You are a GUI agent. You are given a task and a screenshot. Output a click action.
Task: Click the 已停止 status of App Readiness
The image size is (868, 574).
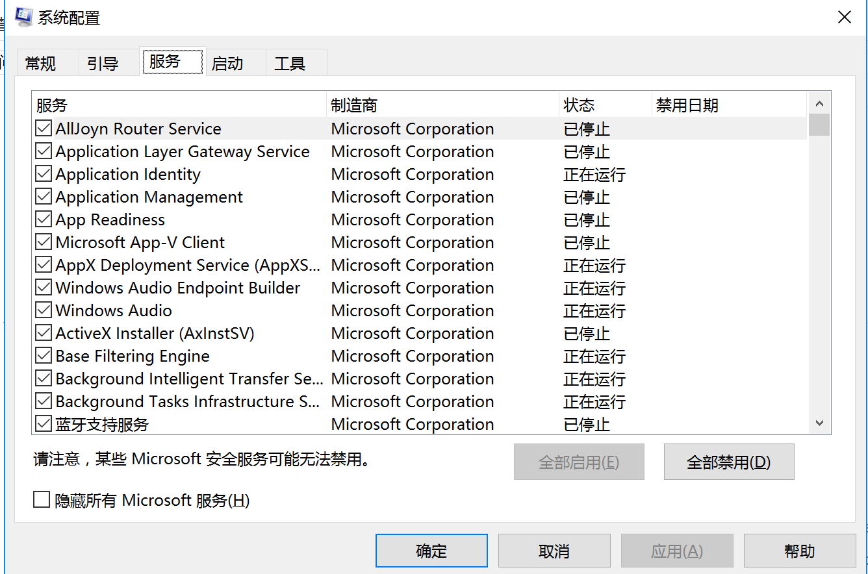point(587,219)
